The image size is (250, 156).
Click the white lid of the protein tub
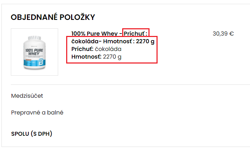pyautogui.click(x=34, y=38)
